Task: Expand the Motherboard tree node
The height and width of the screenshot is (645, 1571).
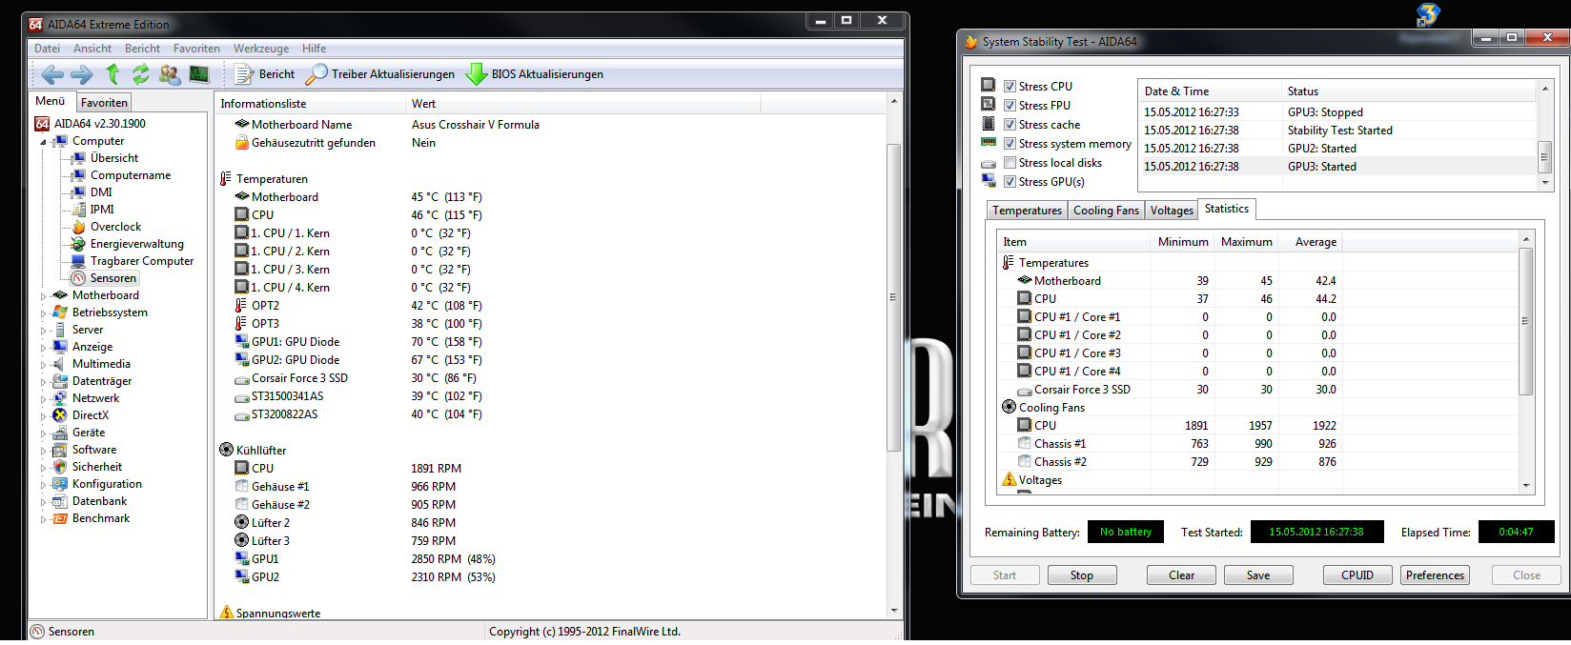Action: pos(43,296)
